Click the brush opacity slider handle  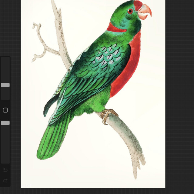[x=5, y=123]
